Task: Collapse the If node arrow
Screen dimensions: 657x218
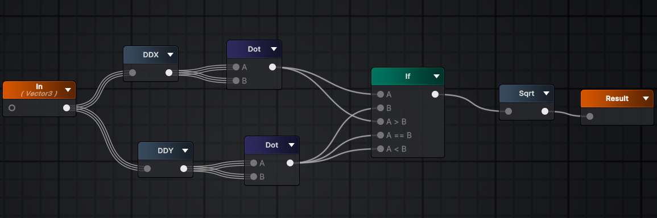Action: tap(436, 77)
